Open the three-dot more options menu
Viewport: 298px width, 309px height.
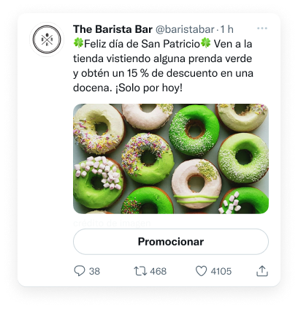262,28
